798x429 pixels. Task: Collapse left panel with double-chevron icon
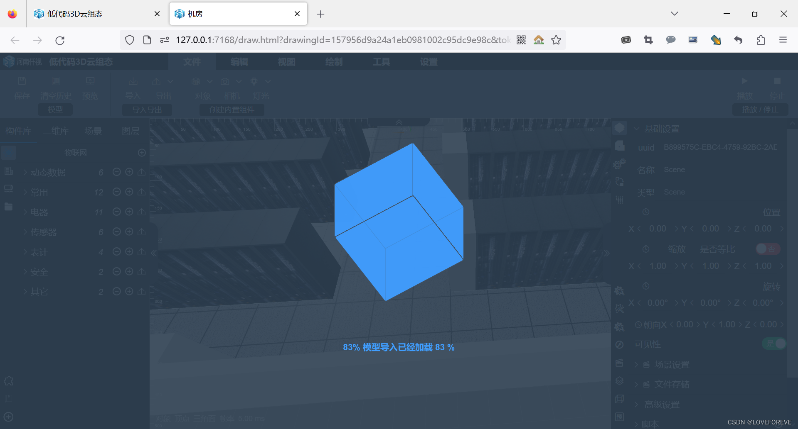(154, 253)
